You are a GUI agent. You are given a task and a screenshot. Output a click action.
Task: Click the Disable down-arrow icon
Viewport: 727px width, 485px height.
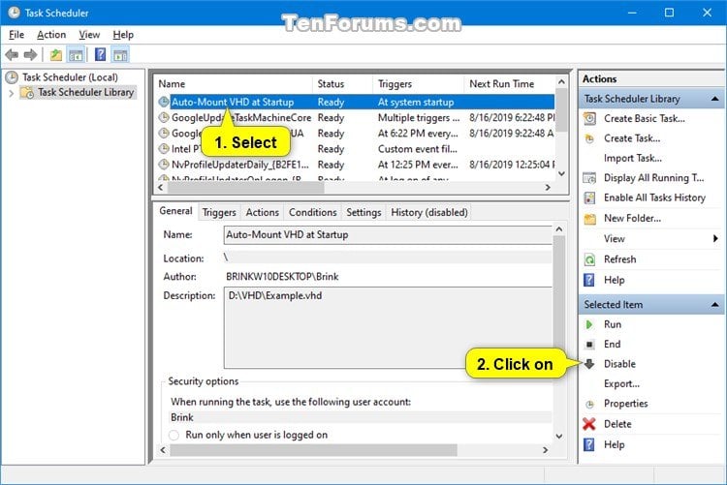click(x=589, y=364)
